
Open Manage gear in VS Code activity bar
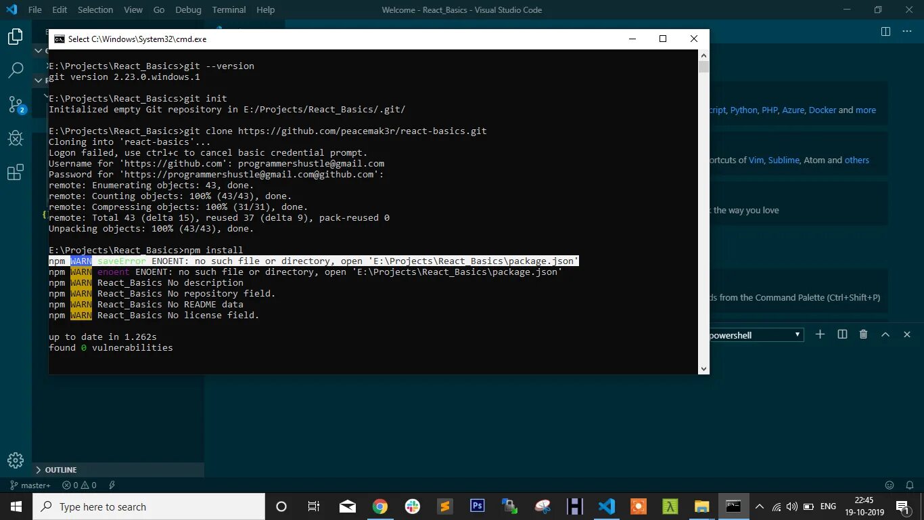(x=16, y=460)
